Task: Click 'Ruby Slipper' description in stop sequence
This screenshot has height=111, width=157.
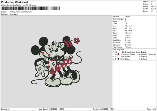Action: point(130,54)
